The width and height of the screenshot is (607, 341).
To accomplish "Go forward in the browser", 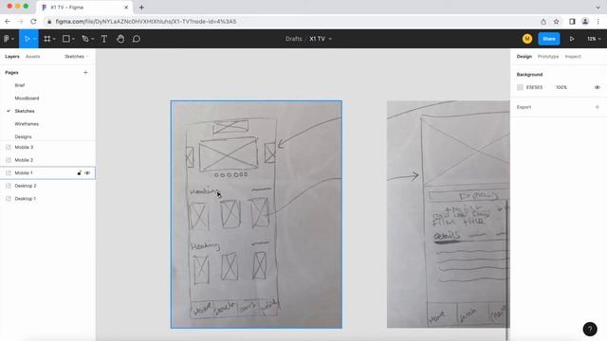I will tap(21, 22).
